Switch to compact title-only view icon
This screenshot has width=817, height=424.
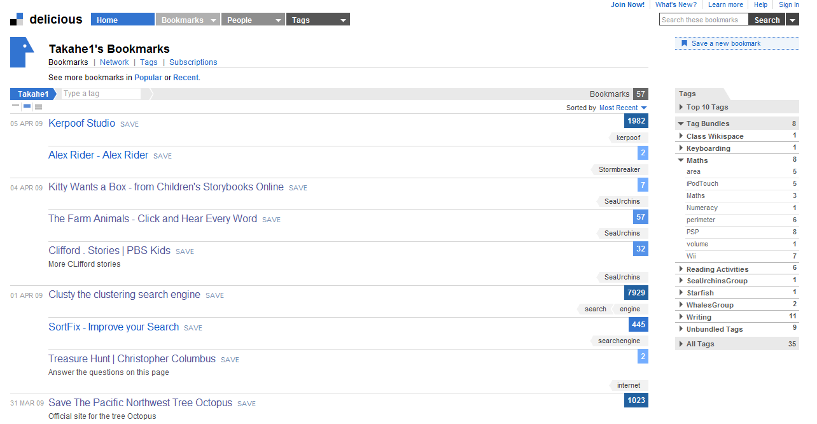click(16, 106)
